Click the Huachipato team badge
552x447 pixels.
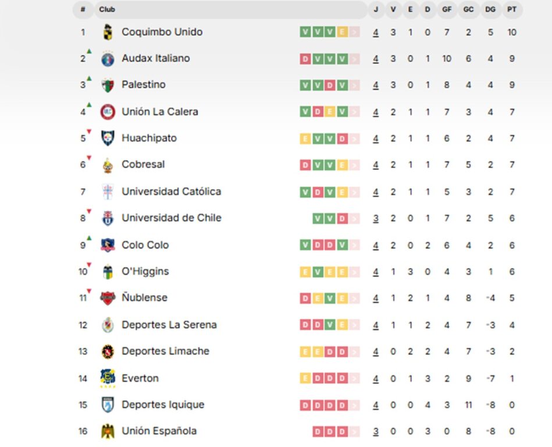[x=108, y=138]
